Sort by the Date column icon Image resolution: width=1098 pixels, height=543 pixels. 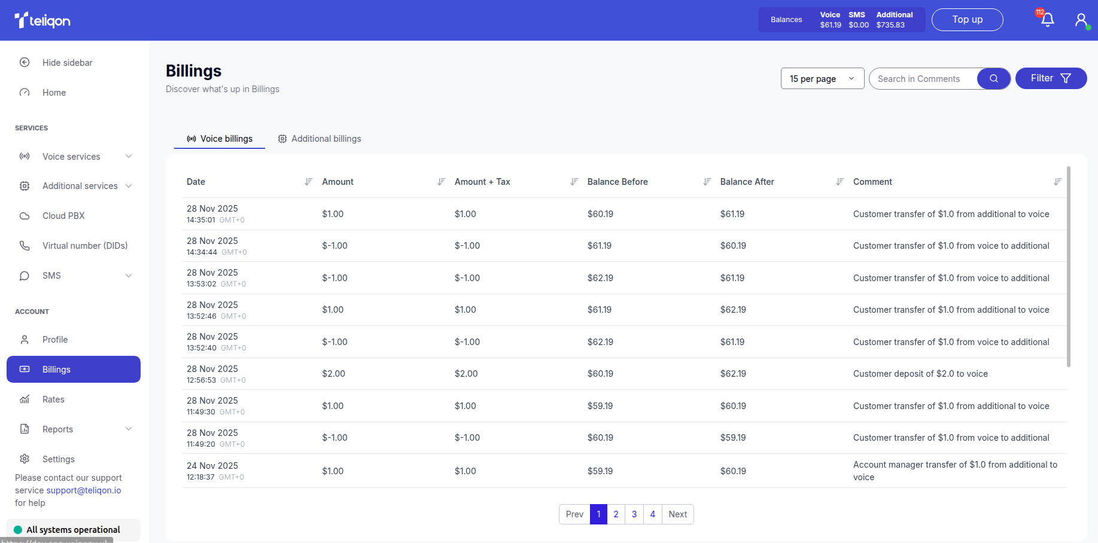(309, 182)
